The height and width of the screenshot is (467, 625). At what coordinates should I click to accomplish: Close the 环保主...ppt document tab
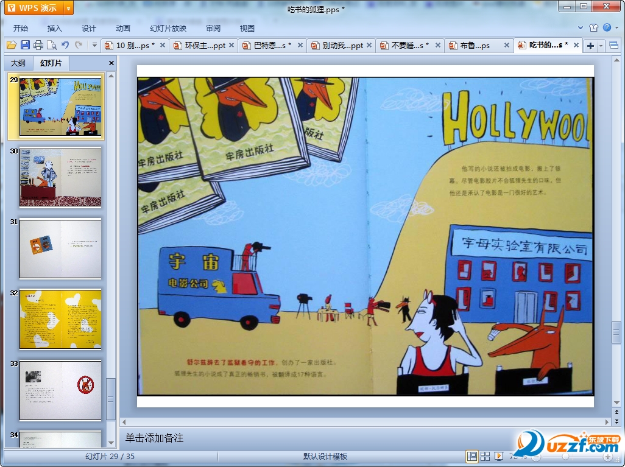(x=231, y=46)
